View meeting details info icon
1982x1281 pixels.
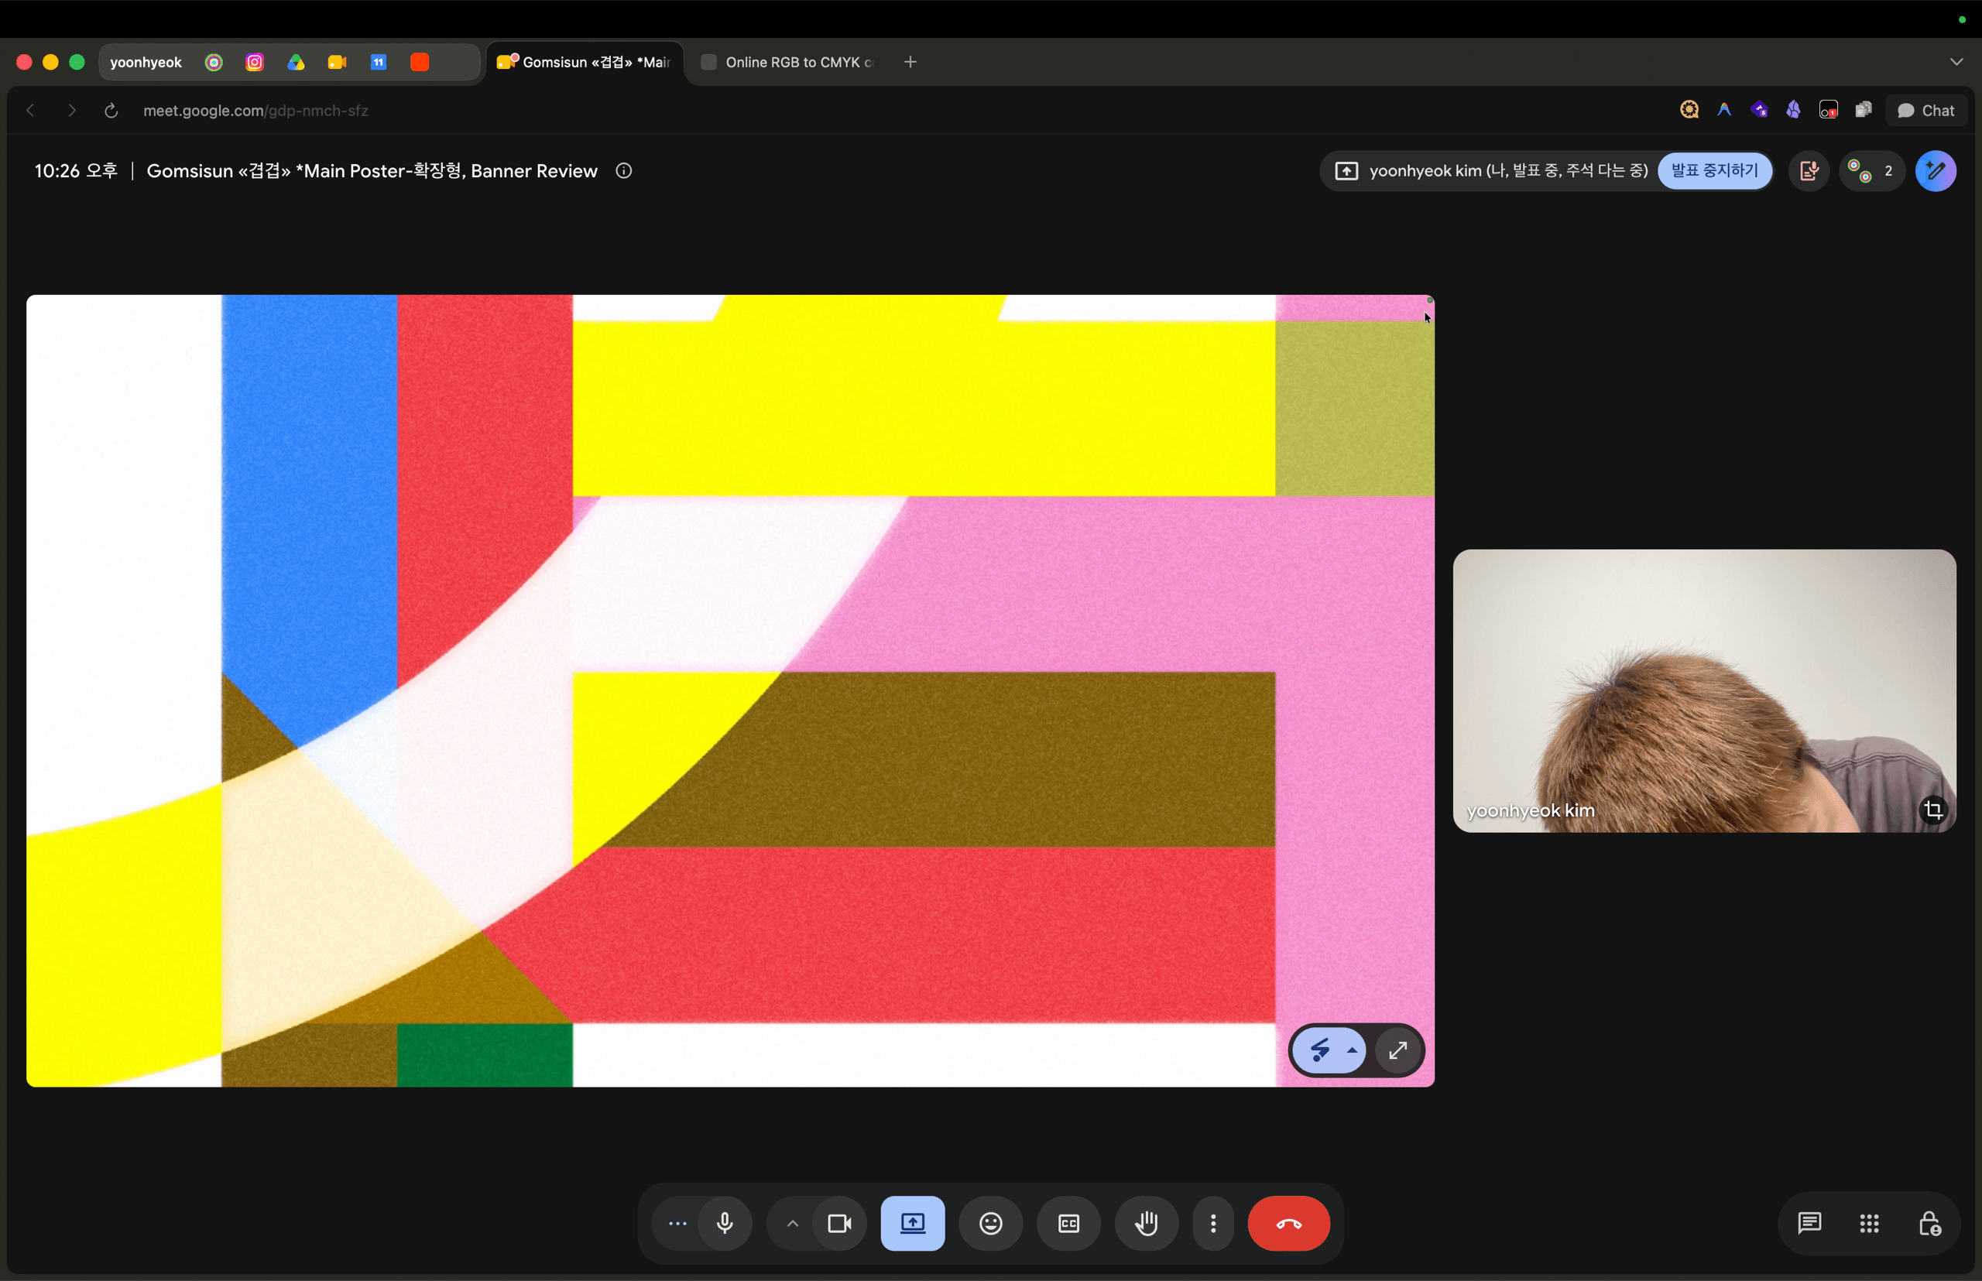624,170
